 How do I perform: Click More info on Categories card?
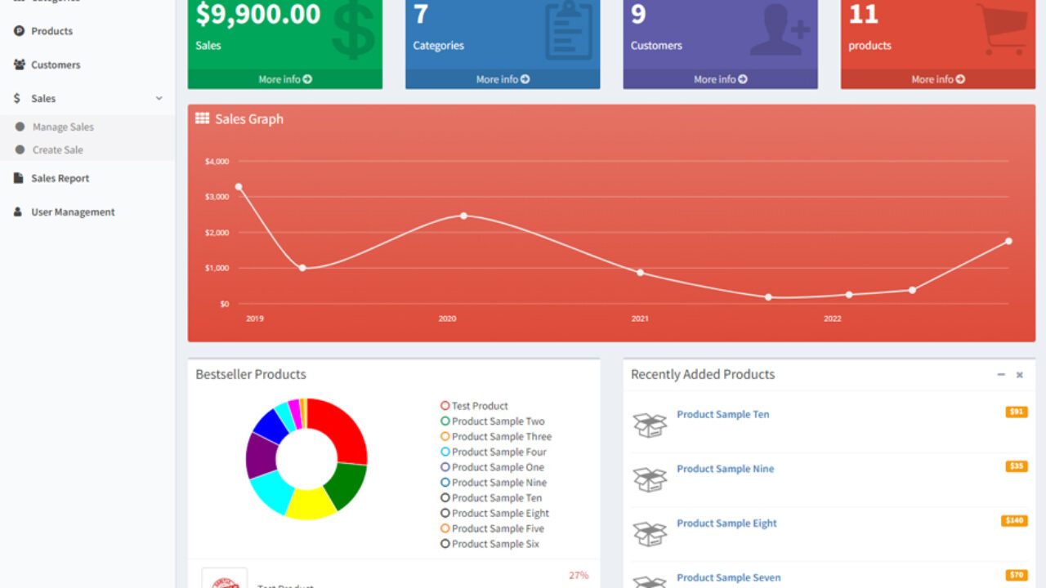[503, 79]
